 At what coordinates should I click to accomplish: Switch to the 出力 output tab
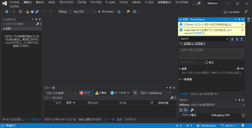[x=119, y=120]
